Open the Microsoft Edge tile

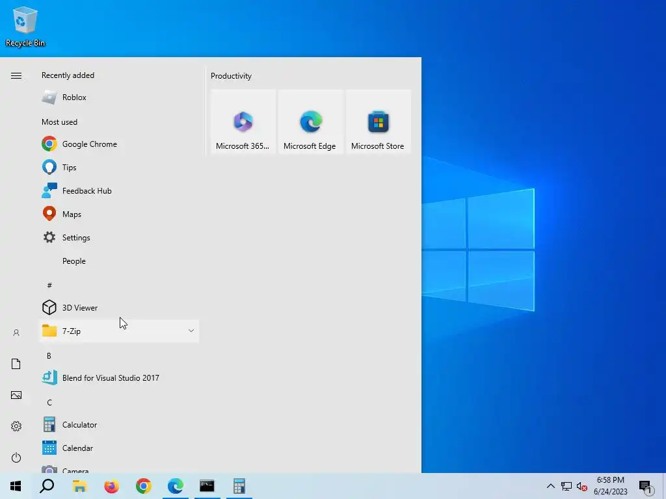coord(310,122)
